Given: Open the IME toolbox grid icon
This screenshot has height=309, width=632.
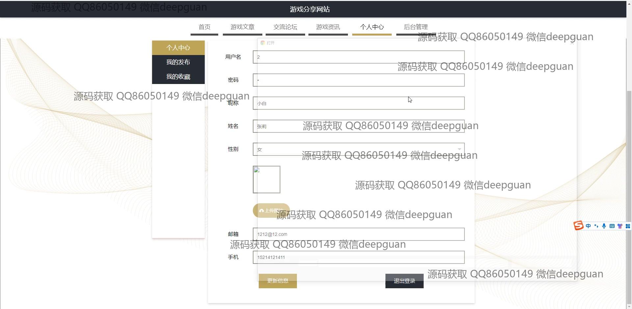Looking at the screenshot, I should [628, 226].
